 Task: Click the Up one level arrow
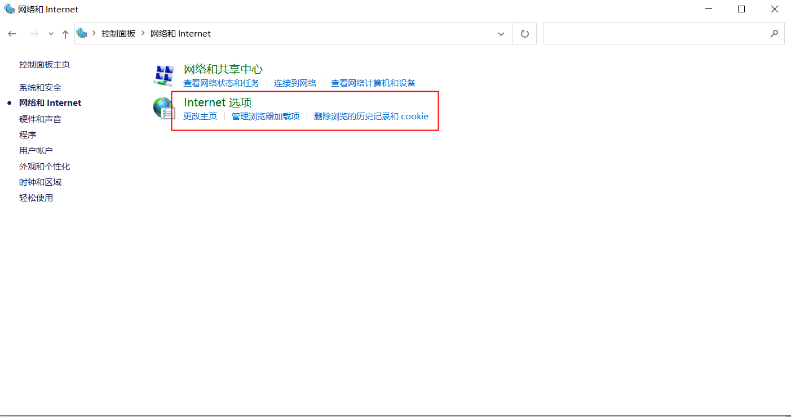pos(65,34)
